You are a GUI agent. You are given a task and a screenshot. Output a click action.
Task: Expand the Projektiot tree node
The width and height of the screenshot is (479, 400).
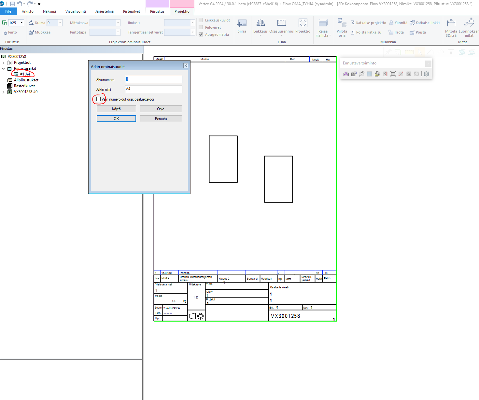(4, 62)
